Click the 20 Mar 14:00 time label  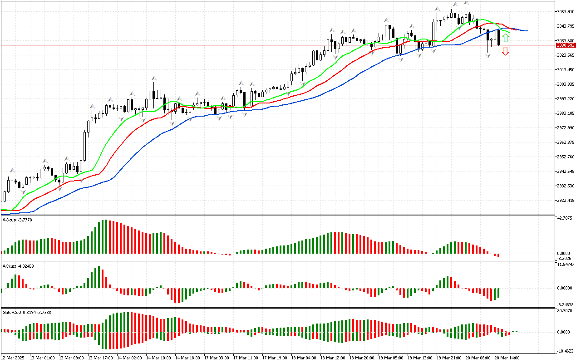pyautogui.click(x=508, y=358)
